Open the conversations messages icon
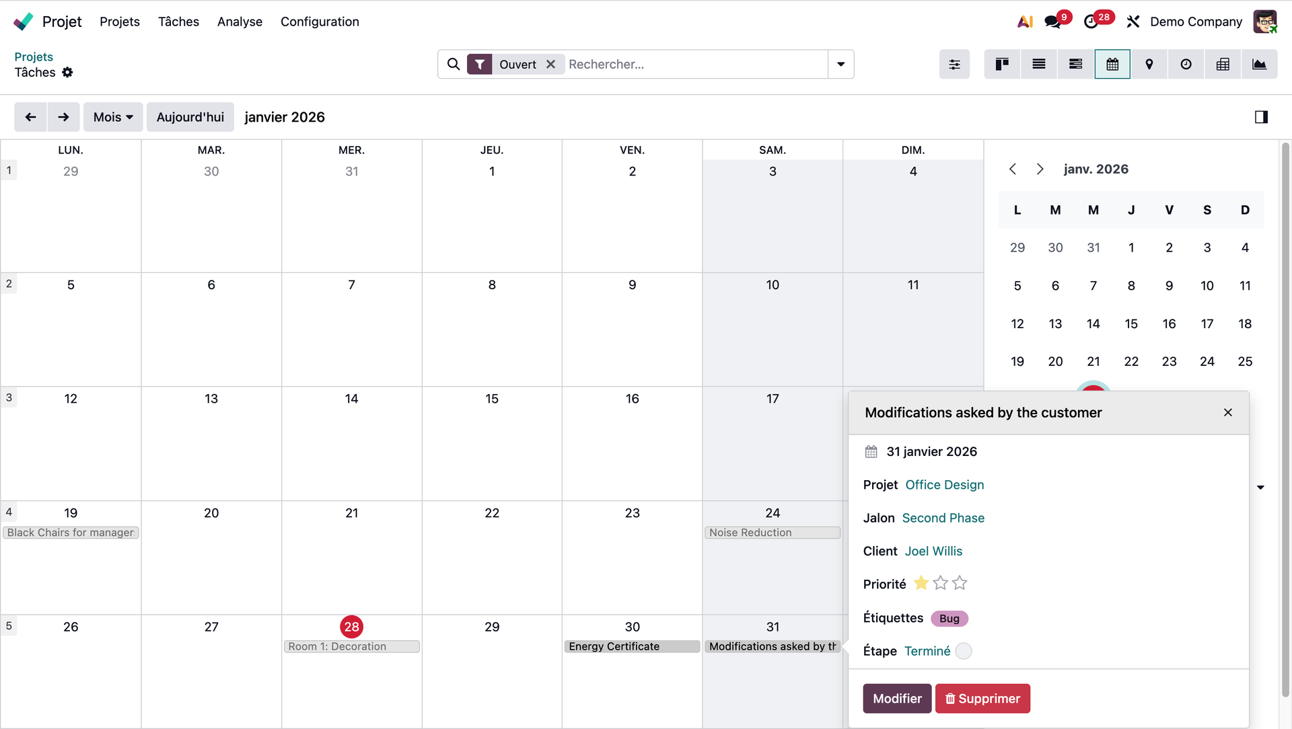The image size is (1292, 729). tap(1053, 22)
